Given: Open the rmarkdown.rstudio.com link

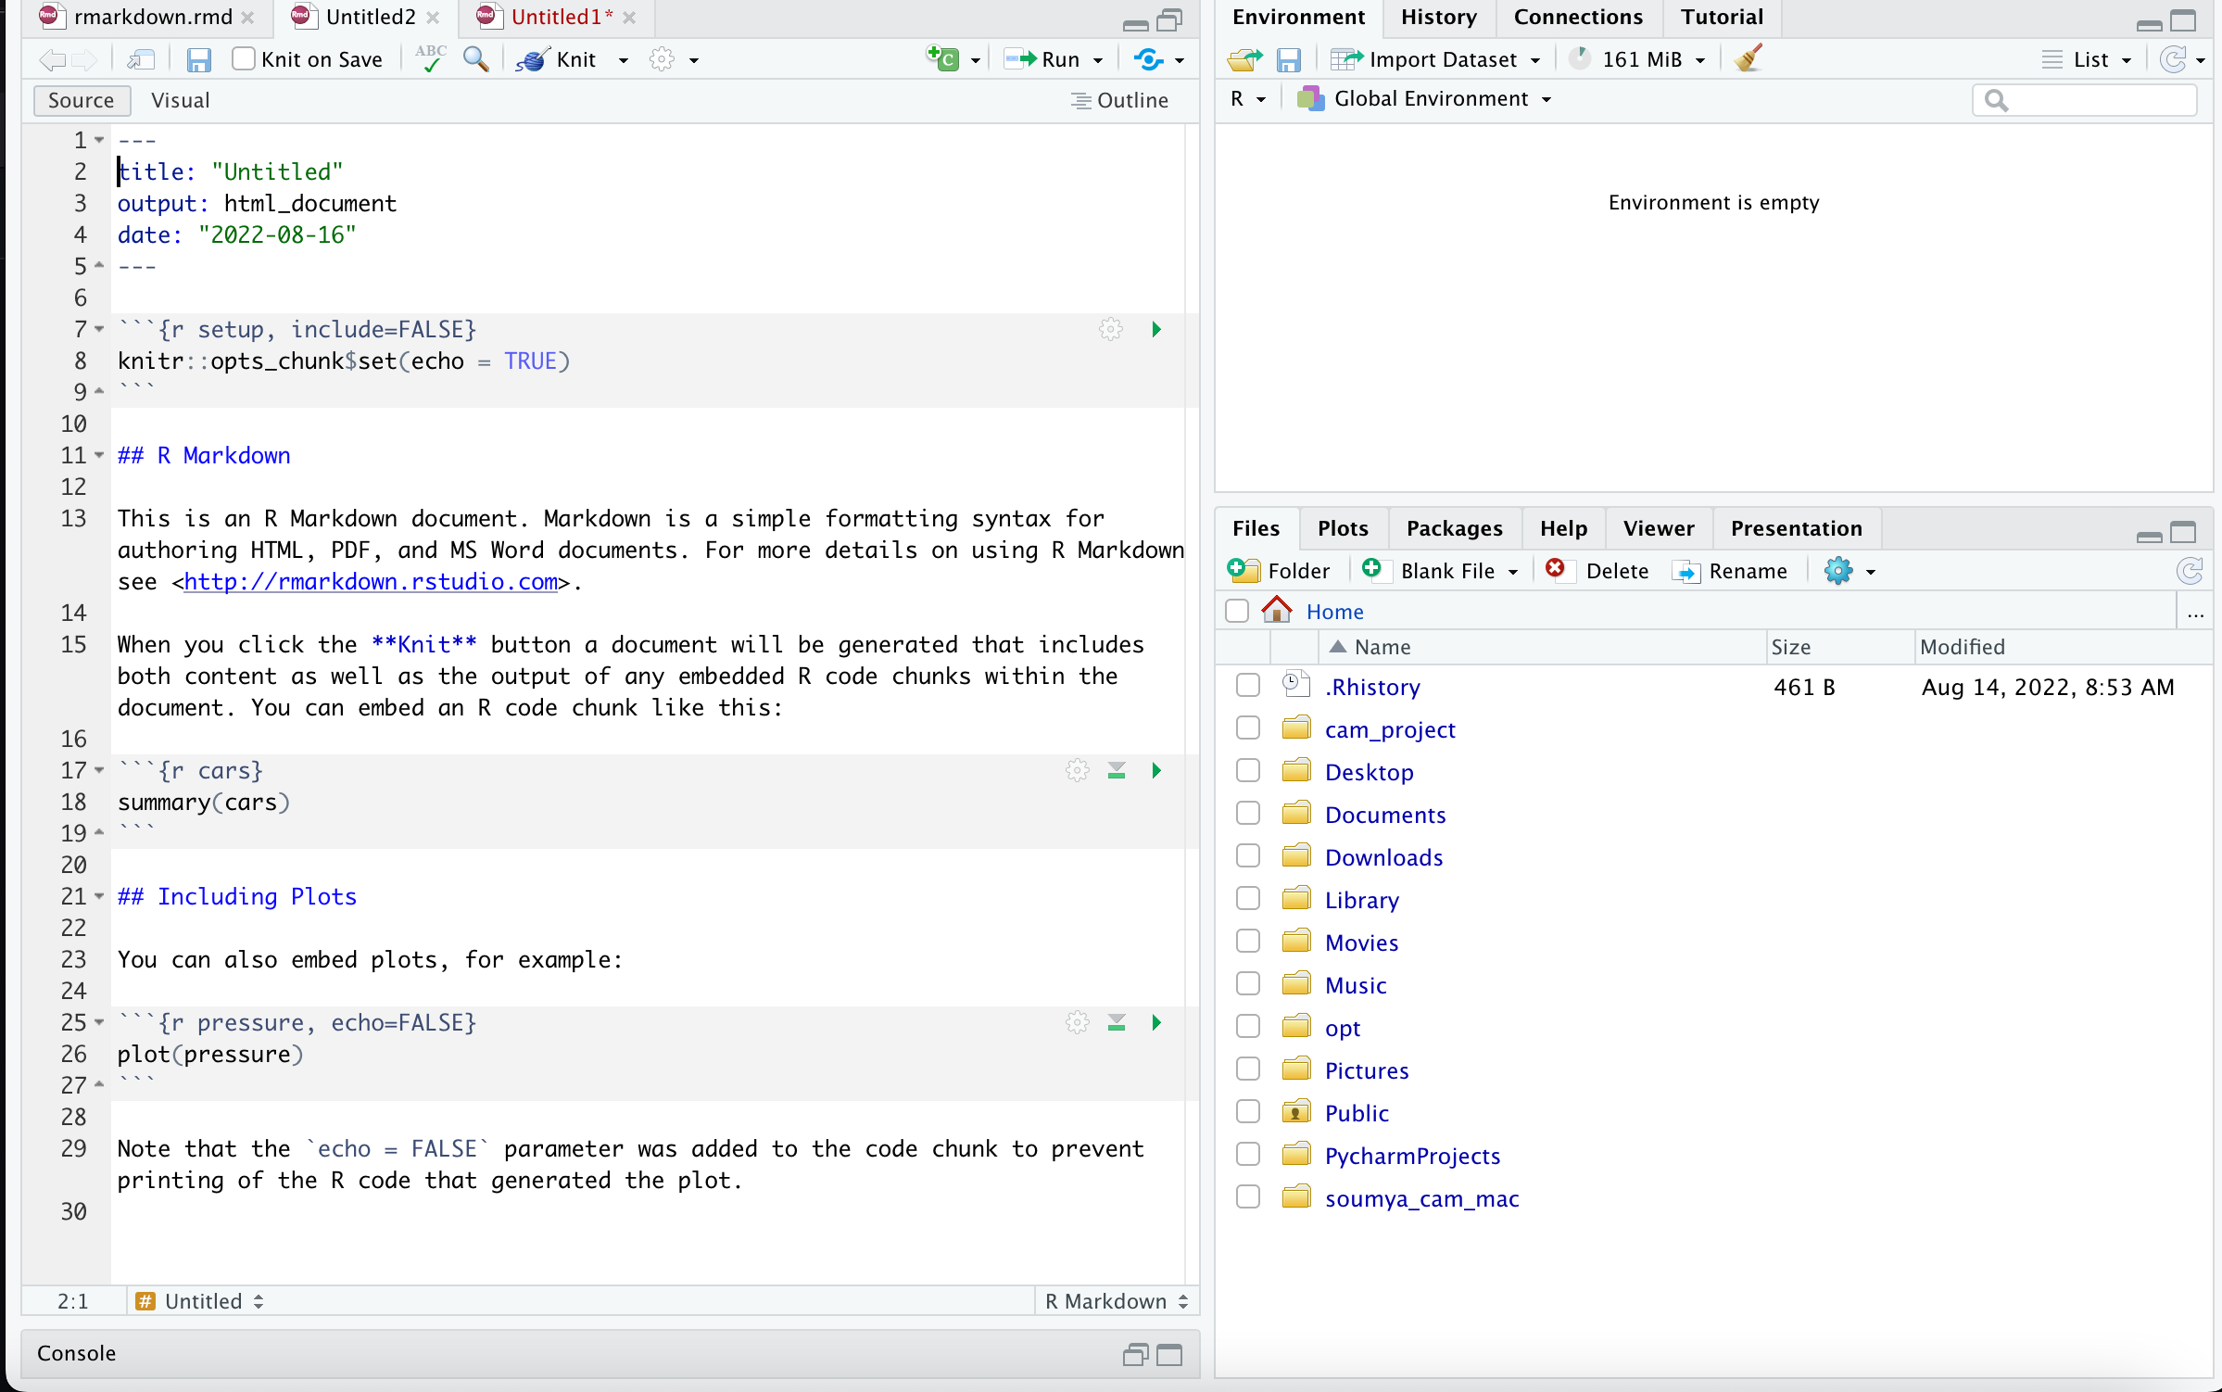Looking at the screenshot, I should 370,581.
